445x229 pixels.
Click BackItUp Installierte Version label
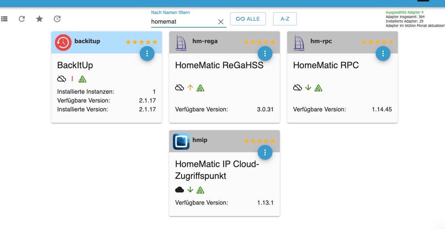coord(83,110)
